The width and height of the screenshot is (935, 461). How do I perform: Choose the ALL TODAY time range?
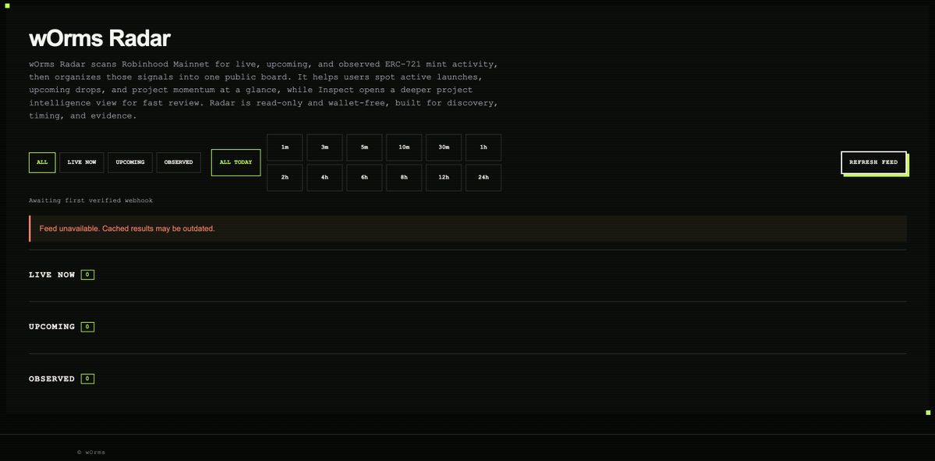pos(236,162)
